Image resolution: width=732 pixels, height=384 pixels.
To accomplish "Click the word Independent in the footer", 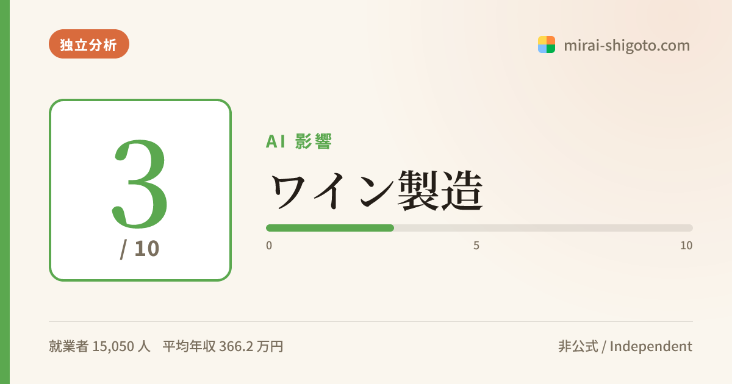I will coord(651,346).
